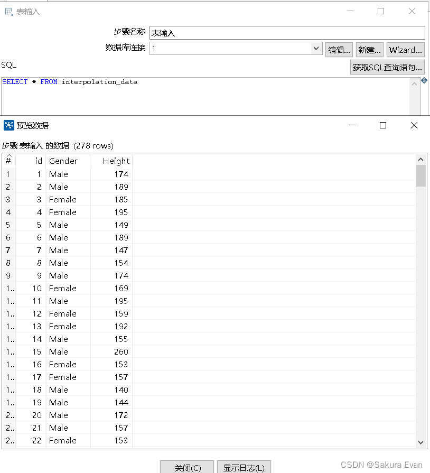Select Gender cell of id 12

(68, 313)
